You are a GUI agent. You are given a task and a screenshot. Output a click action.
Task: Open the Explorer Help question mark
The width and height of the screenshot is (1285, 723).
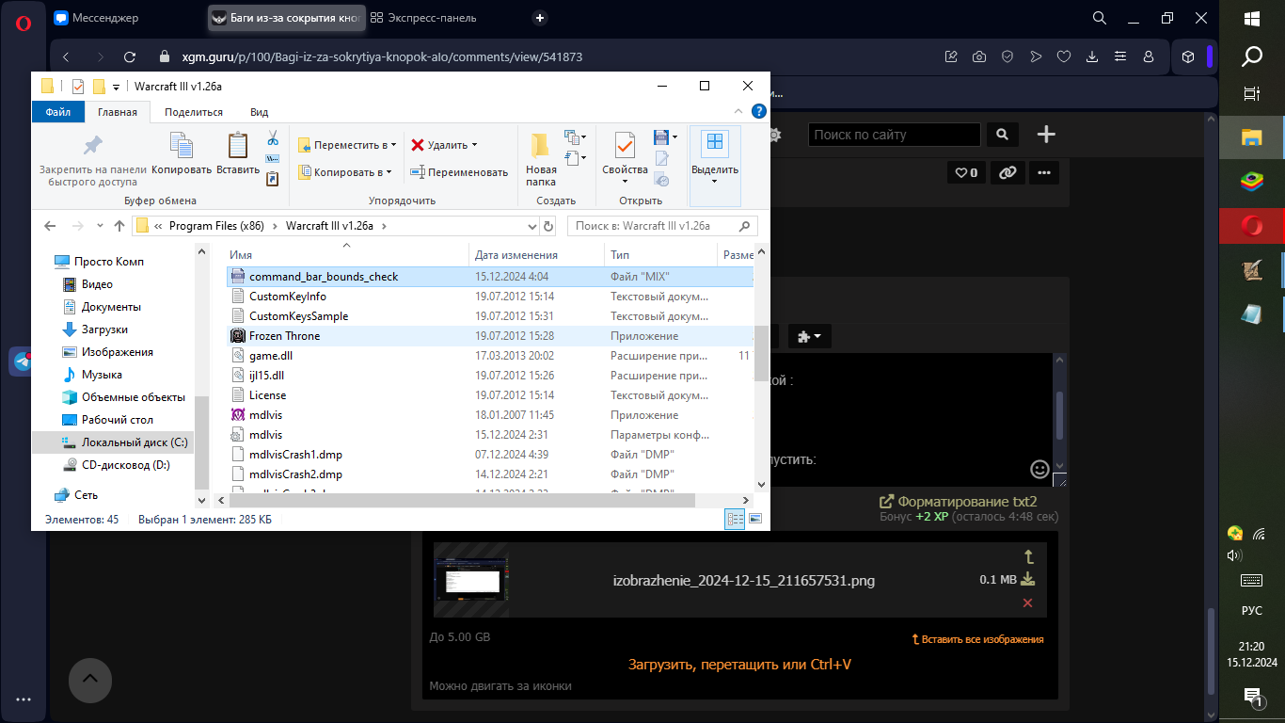click(x=758, y=112)
